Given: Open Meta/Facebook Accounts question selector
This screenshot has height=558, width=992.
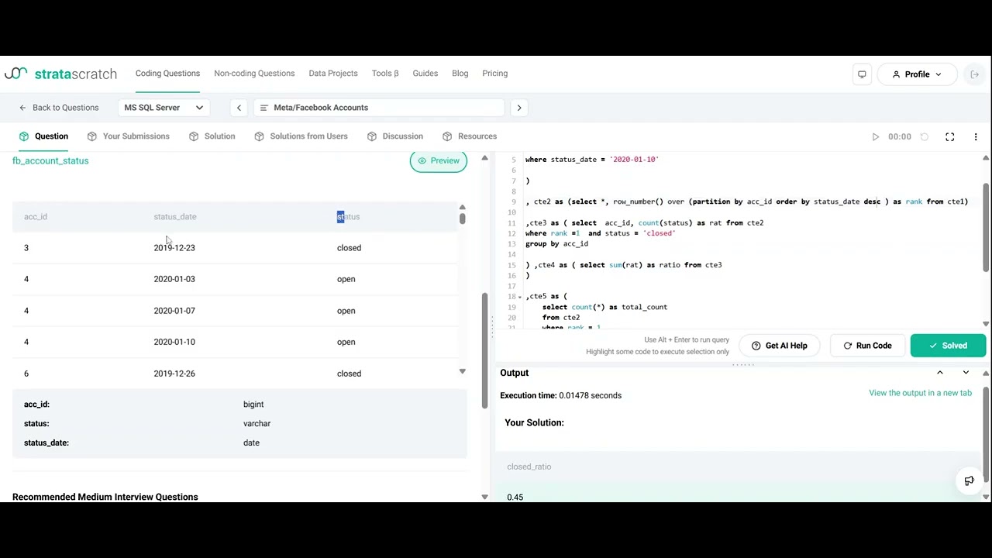Looking at the screenshot, I should [x=379, y=108].
